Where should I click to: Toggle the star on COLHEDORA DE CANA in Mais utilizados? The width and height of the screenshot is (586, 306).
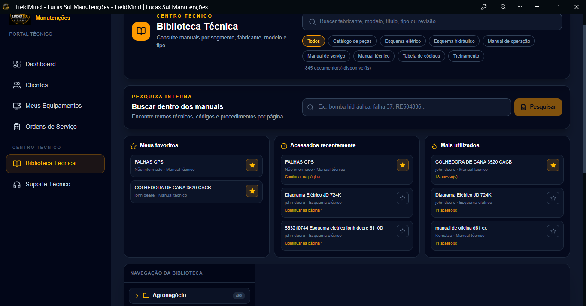click(x=553, y=165)
